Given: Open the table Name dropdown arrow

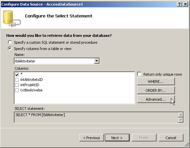Looking at the screenshot, I should tap(97, 61).
